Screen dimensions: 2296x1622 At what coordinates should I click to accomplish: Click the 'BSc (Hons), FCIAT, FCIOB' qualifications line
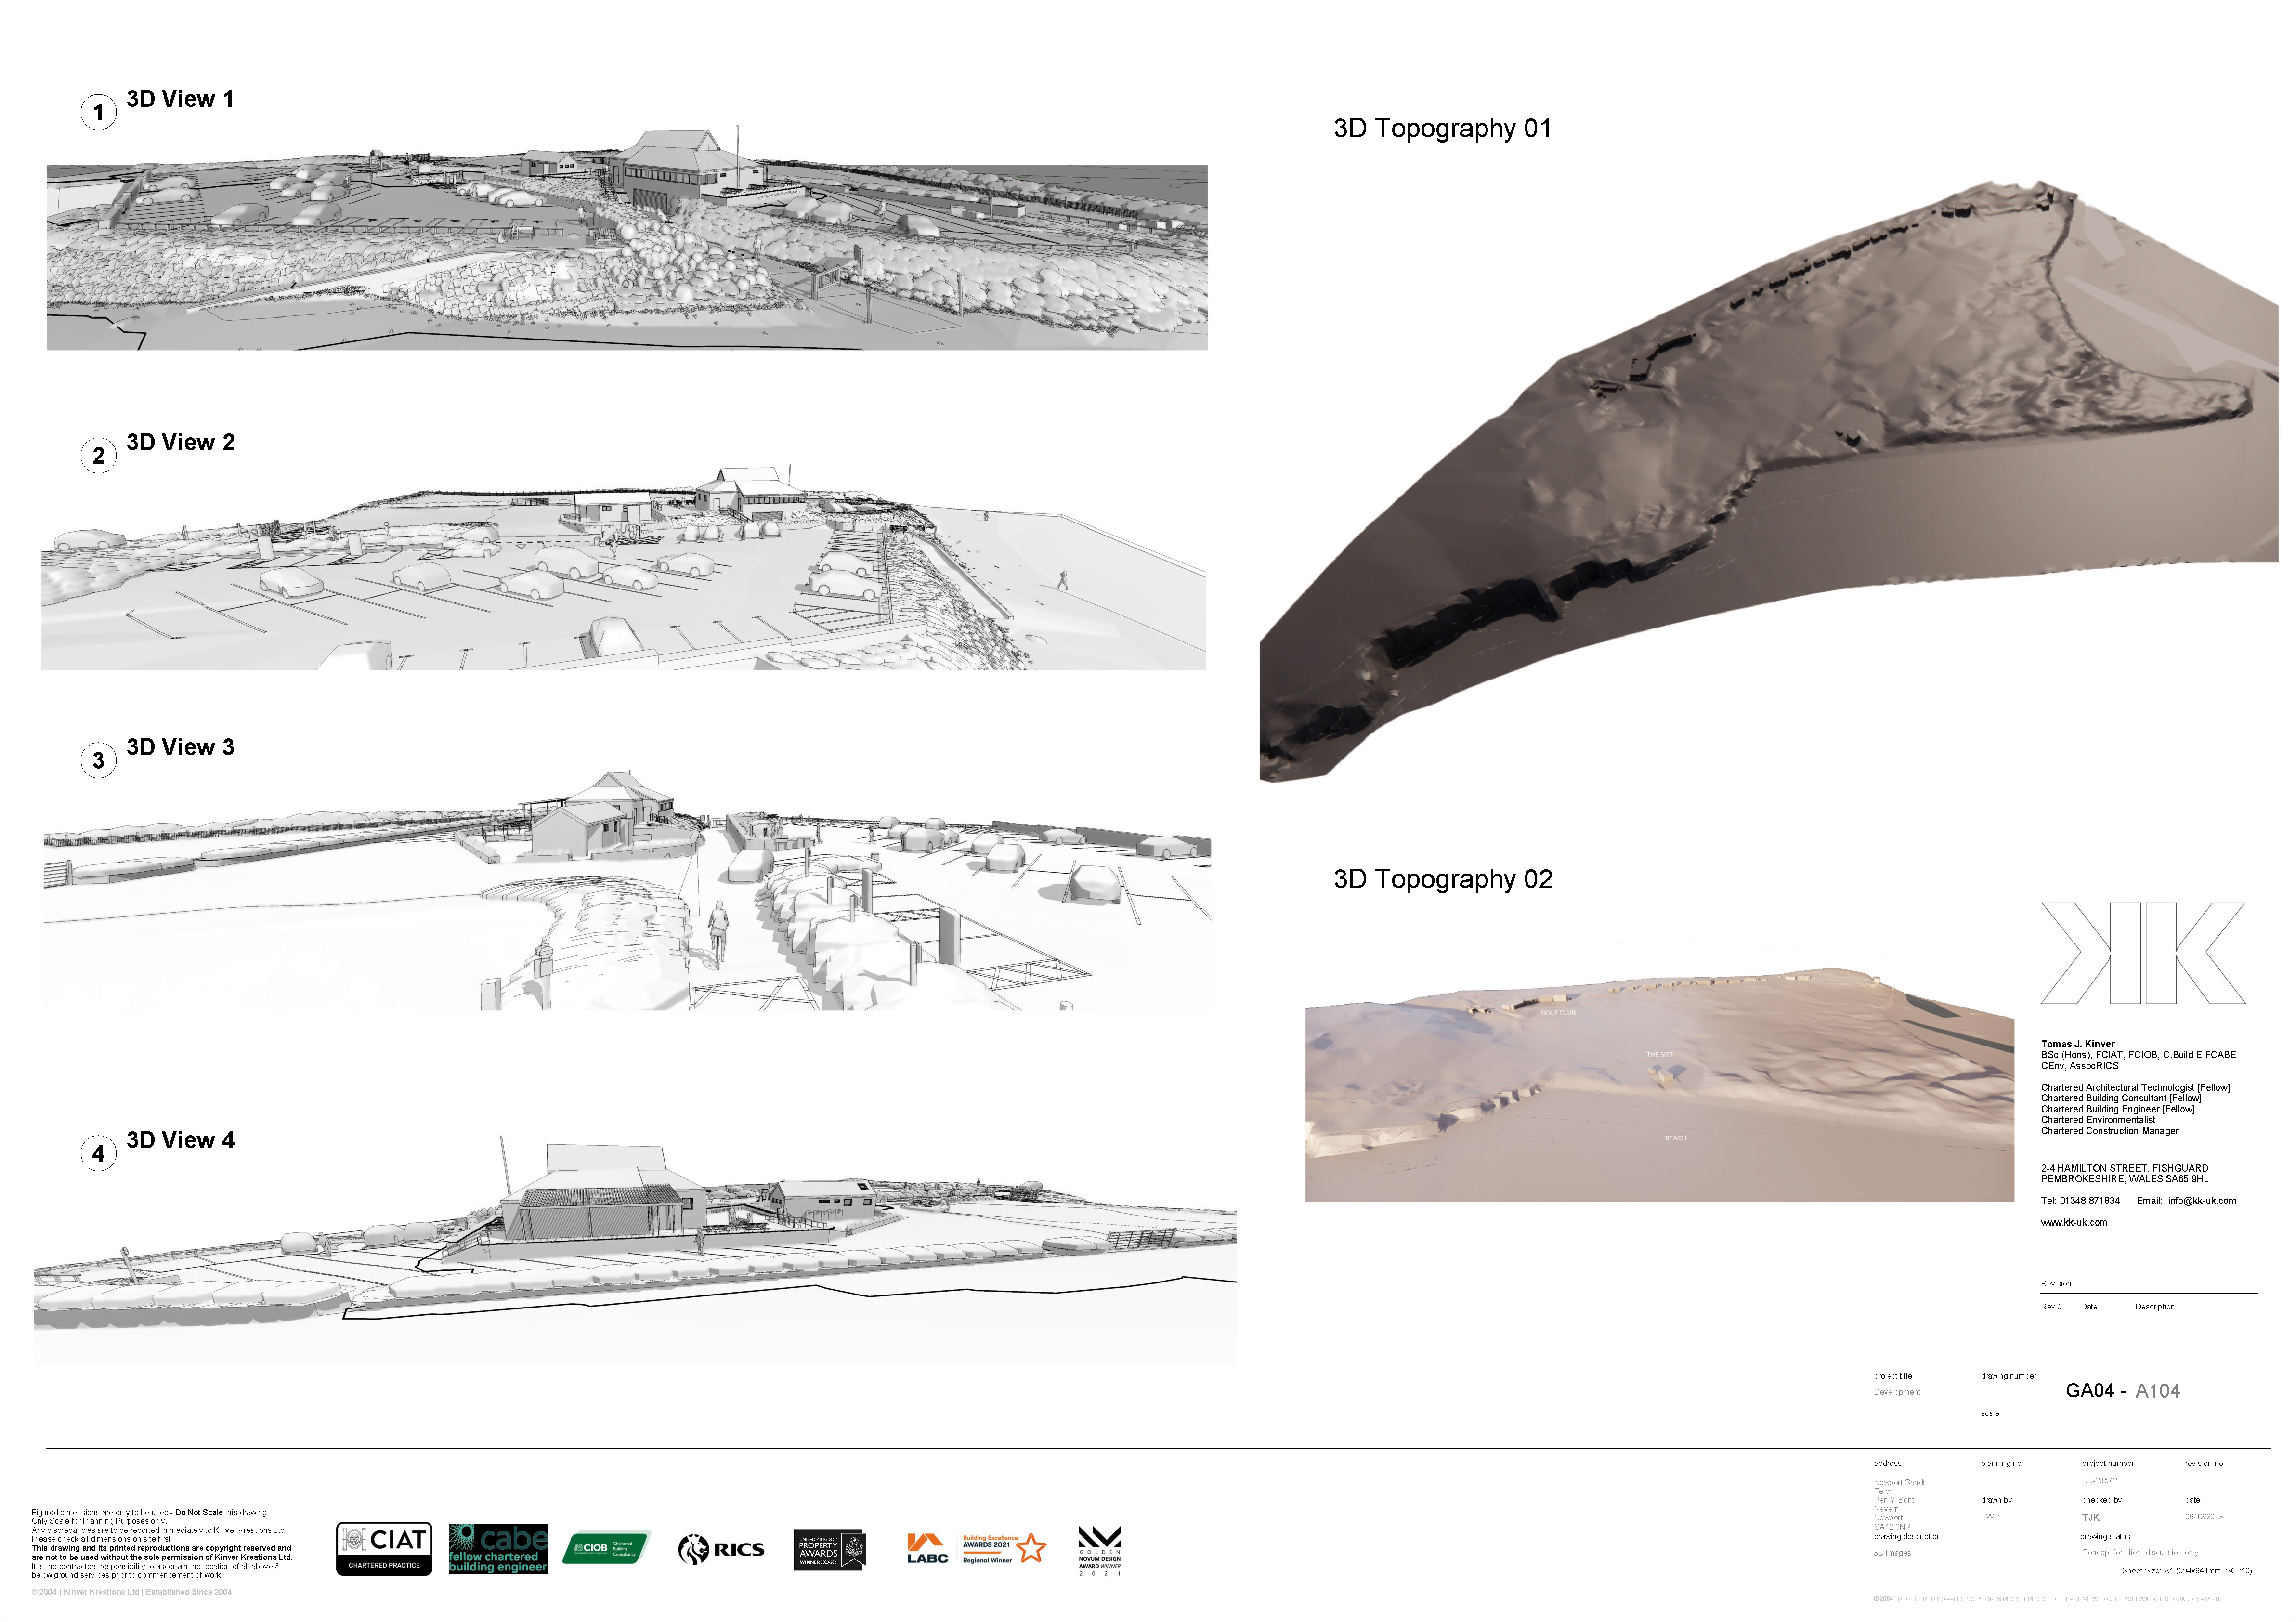pos(2138,1055)
